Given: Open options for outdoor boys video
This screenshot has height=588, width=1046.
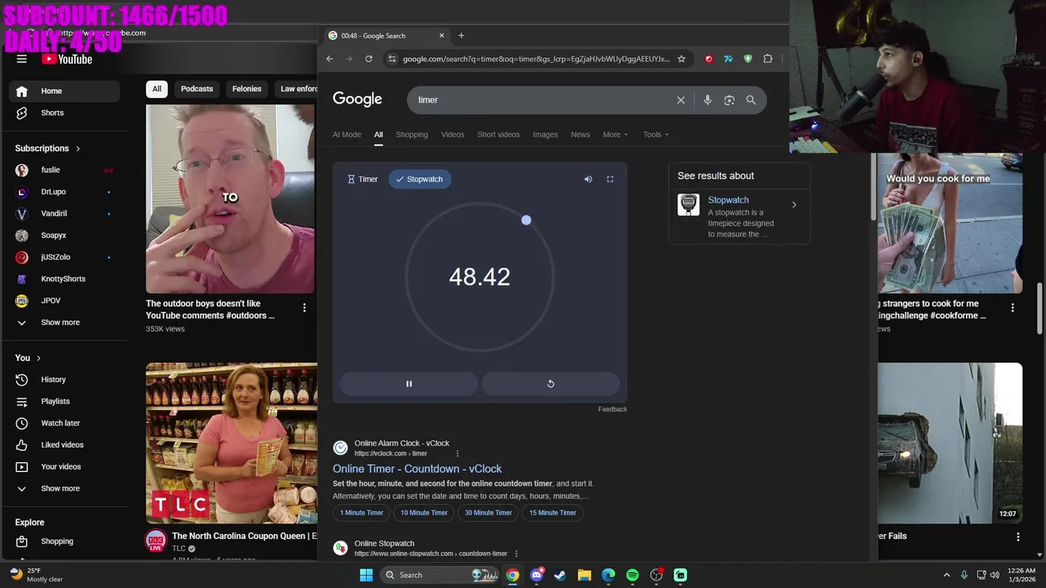Looking at the screenshot, I should 304,308.
